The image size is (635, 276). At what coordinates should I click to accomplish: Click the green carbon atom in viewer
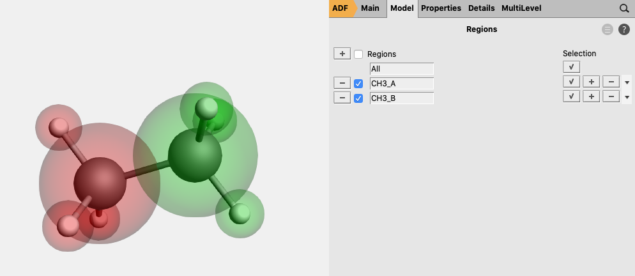coord(194,155)
